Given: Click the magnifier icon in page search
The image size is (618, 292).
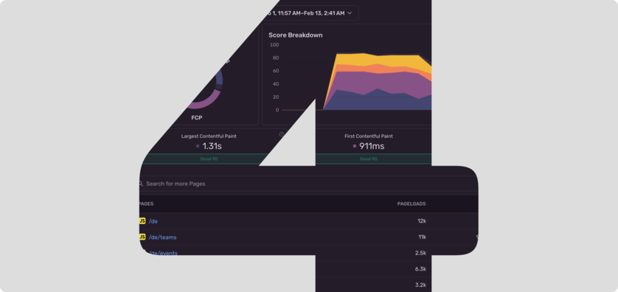Looking at the screenshot, I should [x=141, y=184].
